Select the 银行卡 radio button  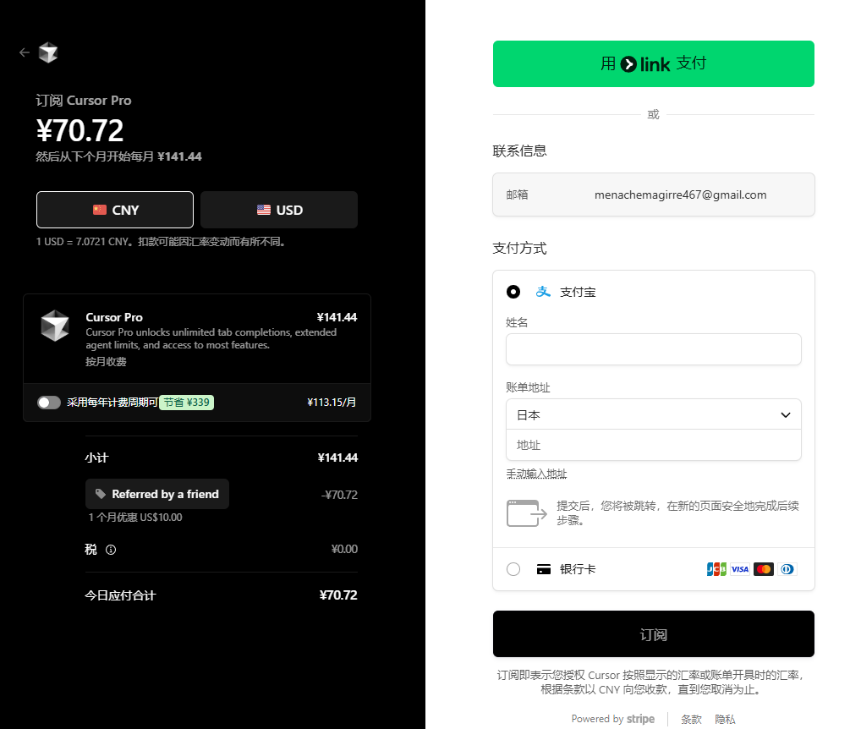click(x=513, y=569)
